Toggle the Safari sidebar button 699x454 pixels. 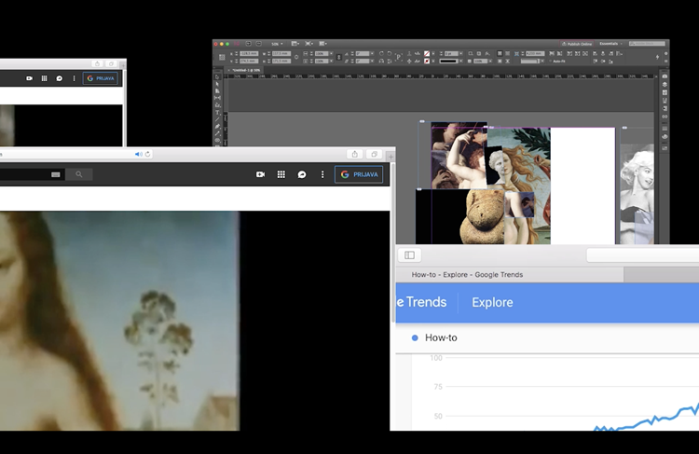point(409,255)
